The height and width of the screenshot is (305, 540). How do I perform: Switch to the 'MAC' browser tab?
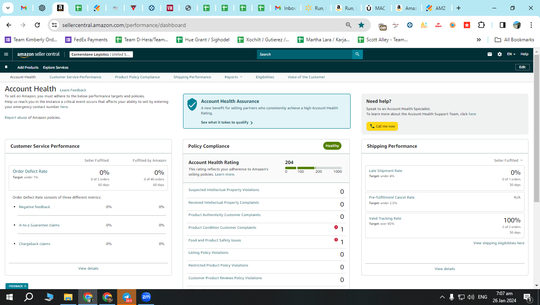(376, 8)
